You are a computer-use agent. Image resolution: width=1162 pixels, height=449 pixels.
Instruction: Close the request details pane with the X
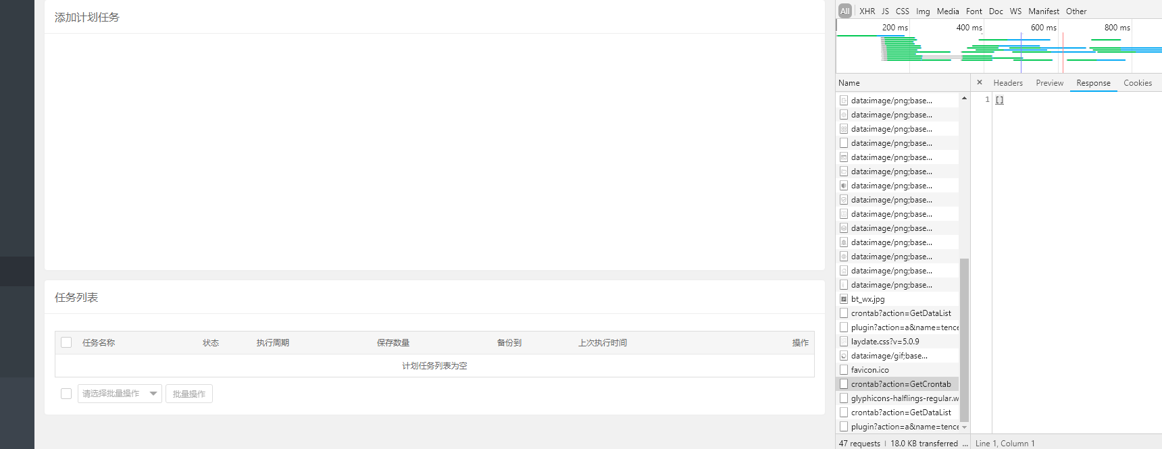point(980,82)
